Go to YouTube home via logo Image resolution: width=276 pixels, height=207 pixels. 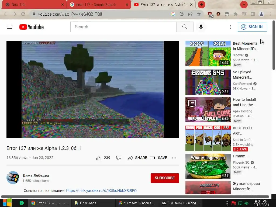(32, 27)
